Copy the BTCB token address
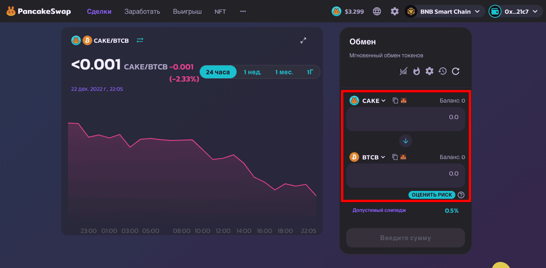Screen dimensions: 546x268 click(396, 157)
